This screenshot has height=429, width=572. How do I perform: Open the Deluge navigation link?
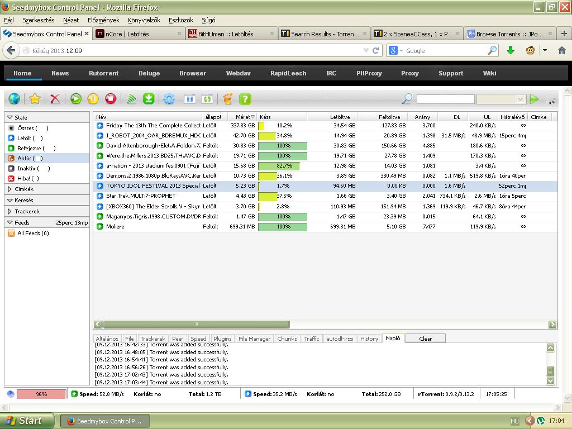149,73
